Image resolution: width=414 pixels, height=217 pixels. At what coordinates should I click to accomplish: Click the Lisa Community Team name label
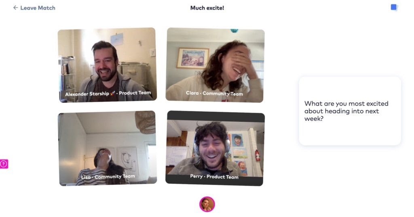108,177
